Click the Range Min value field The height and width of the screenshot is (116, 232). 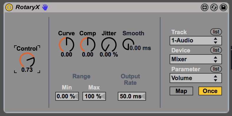[67, 96]
